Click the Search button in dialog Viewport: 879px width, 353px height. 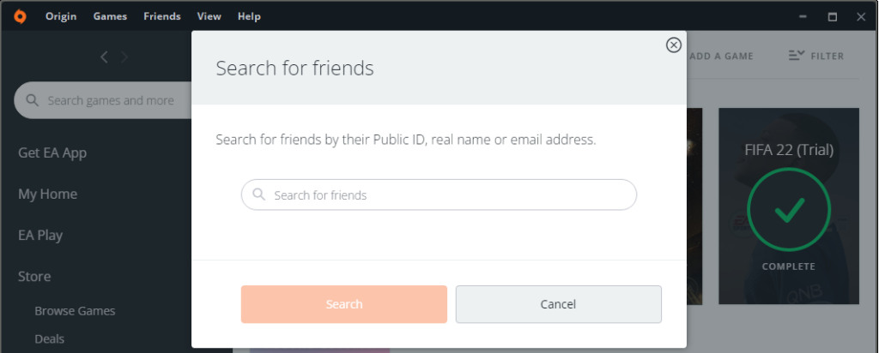click(x=344, y=304)
